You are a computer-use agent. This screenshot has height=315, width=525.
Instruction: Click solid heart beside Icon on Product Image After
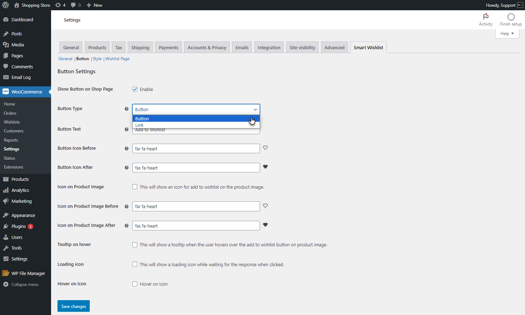(x=265, y=225)
